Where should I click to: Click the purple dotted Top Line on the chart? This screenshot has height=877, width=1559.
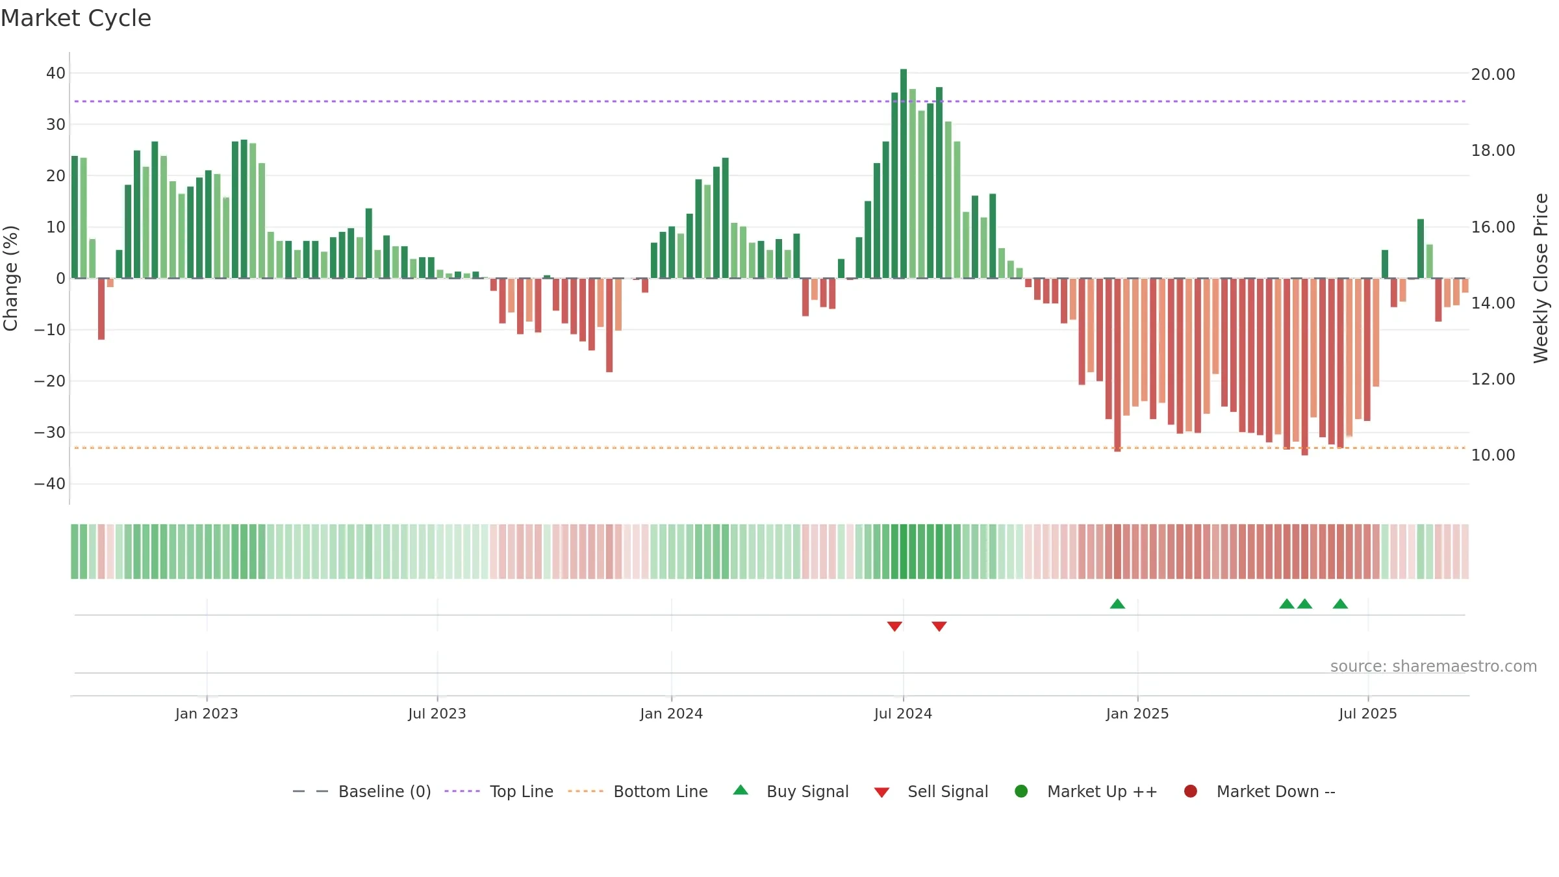pyautogui.click(x=770, y=101)
